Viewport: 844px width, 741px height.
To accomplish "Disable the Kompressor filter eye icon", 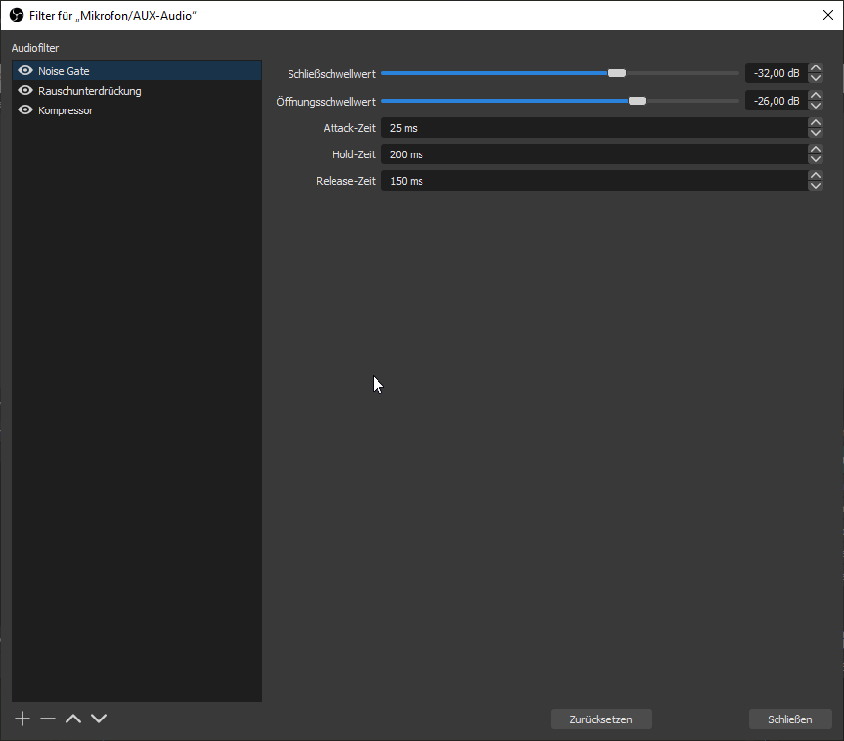I will click(25, 110).
